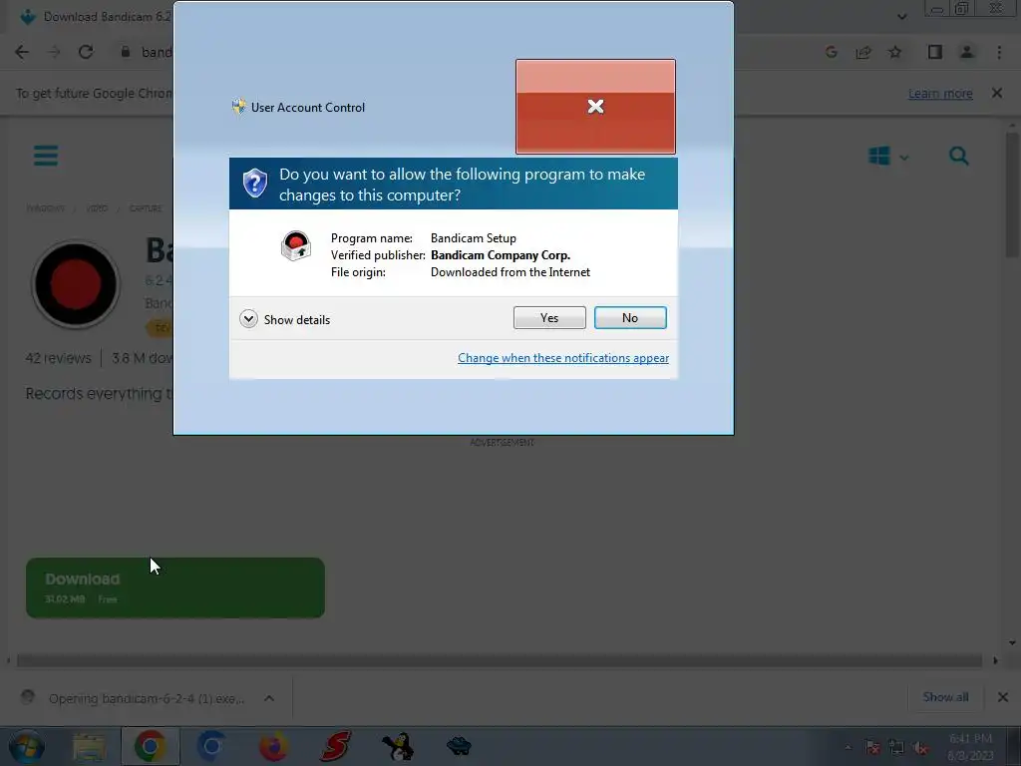Image resolution: width=1021 pixels, height=766 pixels.
Task: Click the volume muted tray icon
Action: click(x=920, y=748)
